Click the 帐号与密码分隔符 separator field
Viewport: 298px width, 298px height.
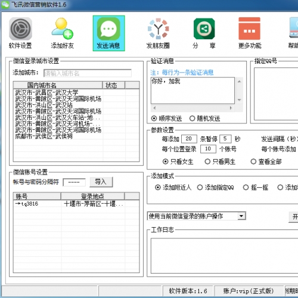pos(74,182)
